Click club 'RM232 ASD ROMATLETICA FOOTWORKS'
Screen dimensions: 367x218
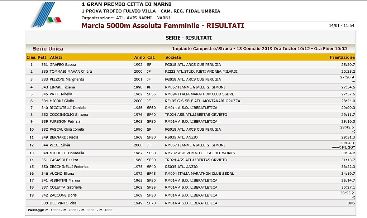200,153
